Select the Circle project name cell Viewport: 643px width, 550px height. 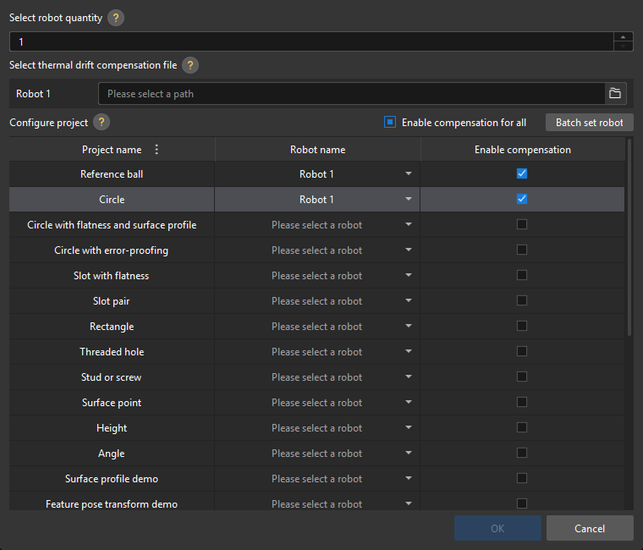pos(112,200)
